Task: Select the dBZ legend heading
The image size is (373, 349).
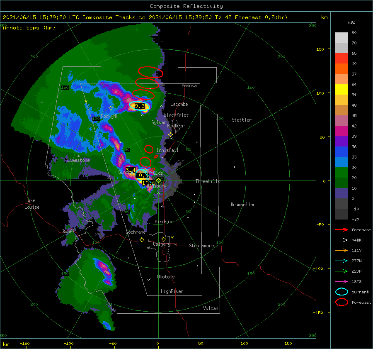Action: tap(351, 22)
